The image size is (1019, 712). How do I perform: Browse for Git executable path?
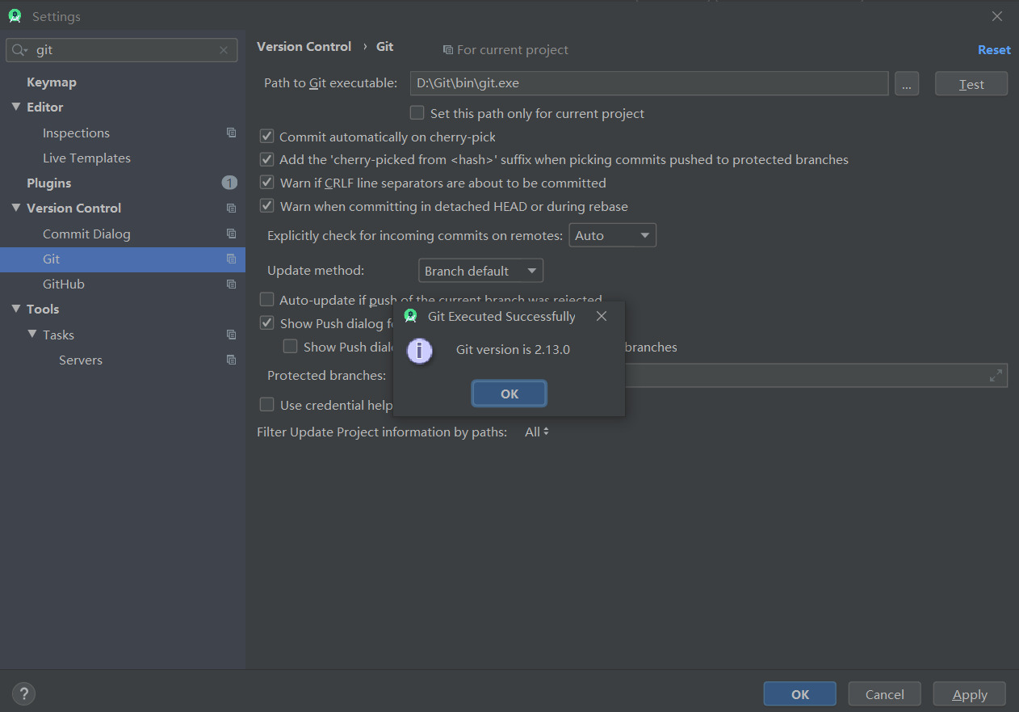tap(907, 84)
